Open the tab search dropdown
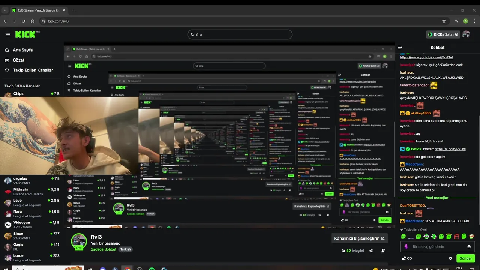Viewport: 480px width, 270px height. click(x=5, y=10)
